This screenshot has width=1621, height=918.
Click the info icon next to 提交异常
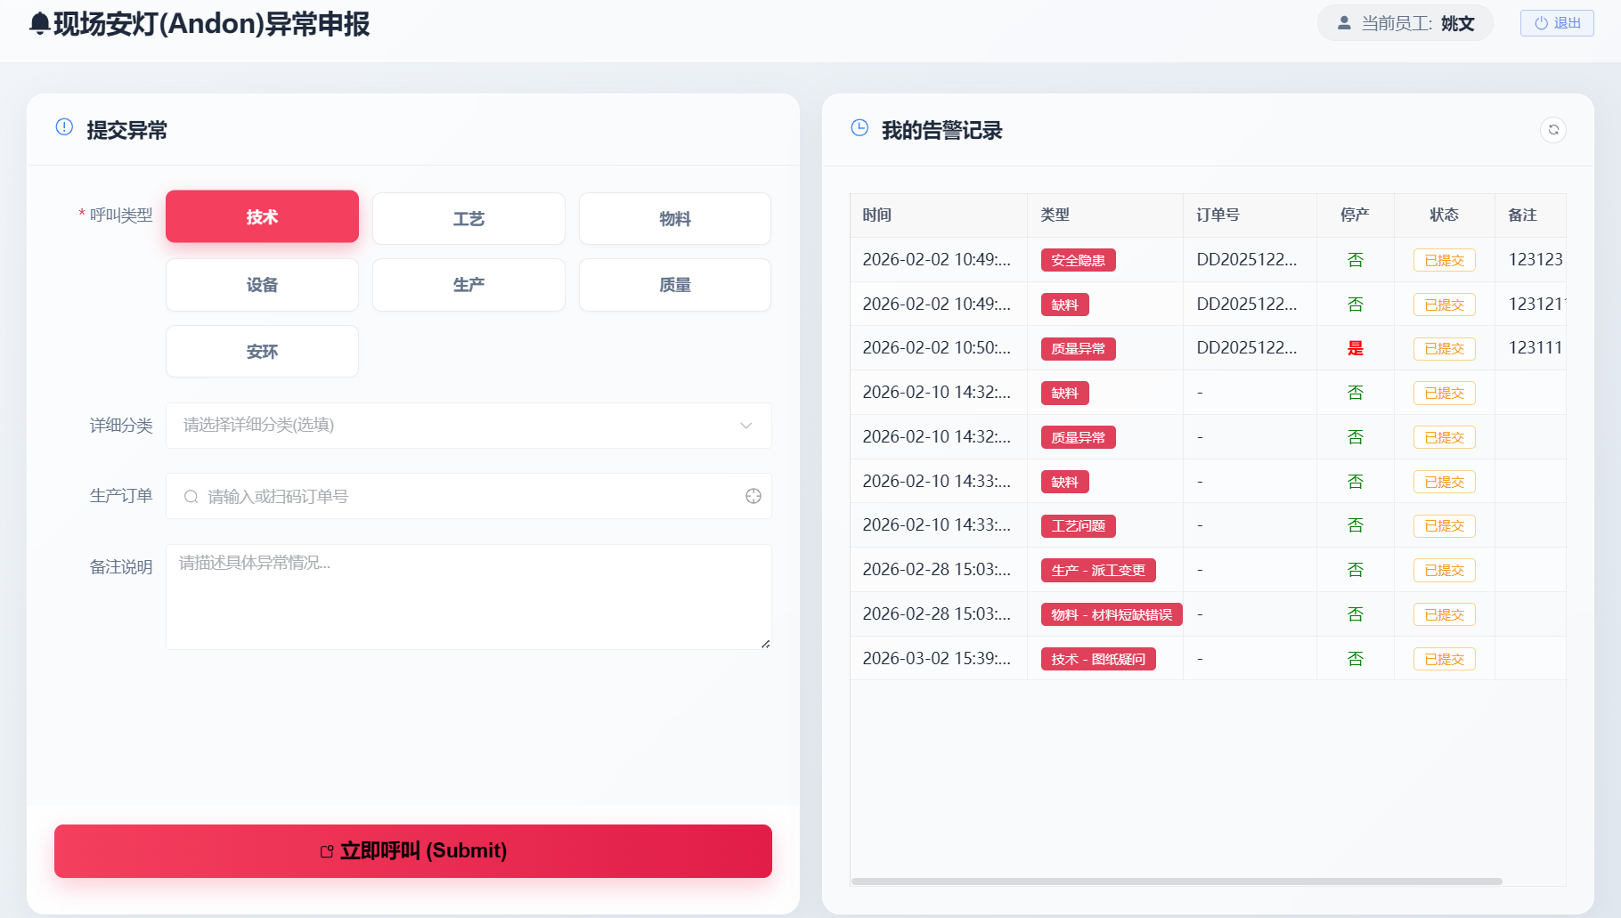[64, 127]
